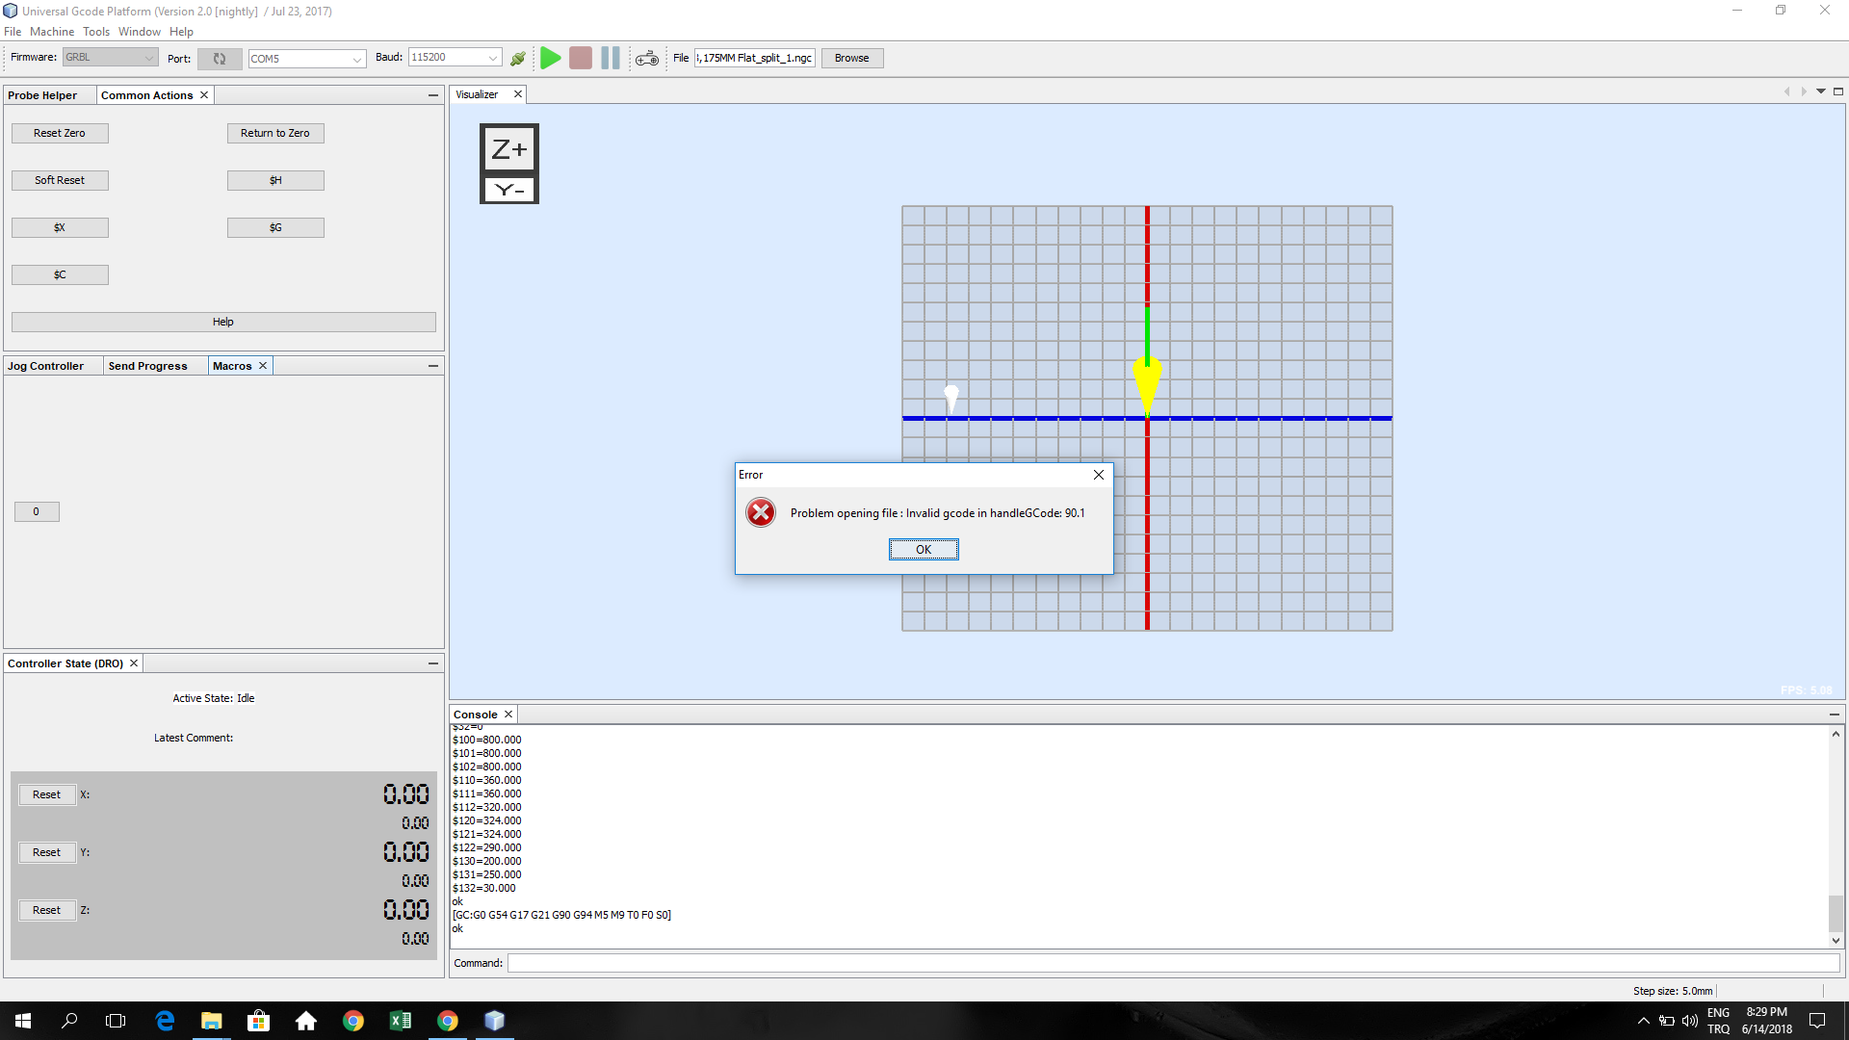Open Task View on taskbar
This screenshot has height=1040, width=1849.
(116, 1021)
